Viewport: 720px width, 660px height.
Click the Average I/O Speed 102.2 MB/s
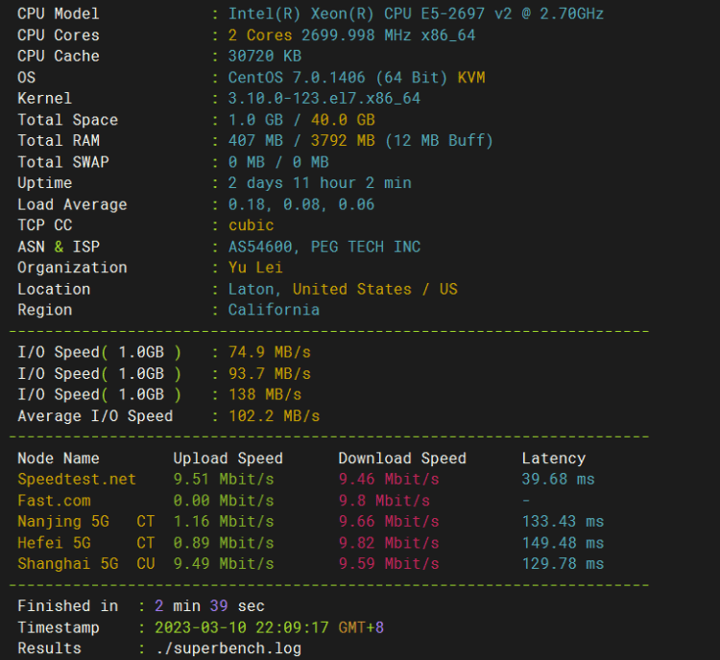coord(275,415)
